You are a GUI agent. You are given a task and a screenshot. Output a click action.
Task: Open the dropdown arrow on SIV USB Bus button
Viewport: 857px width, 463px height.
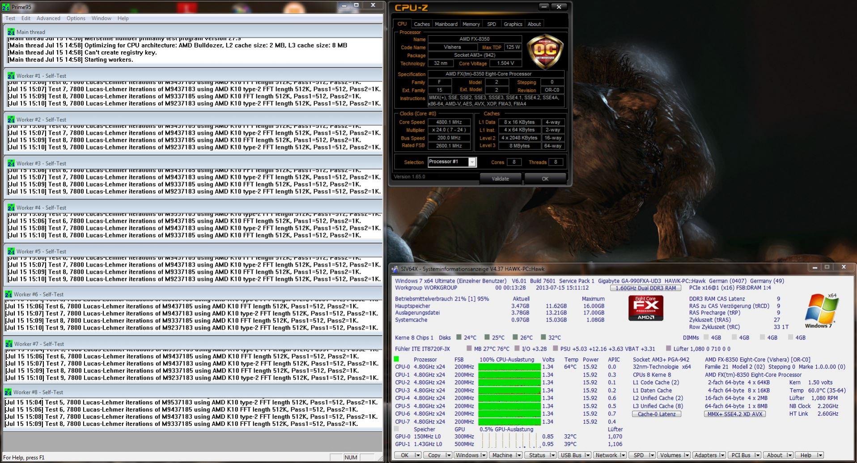pos(587,455)
